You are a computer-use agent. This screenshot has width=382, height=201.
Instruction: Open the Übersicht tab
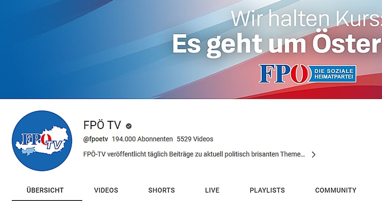45,190
